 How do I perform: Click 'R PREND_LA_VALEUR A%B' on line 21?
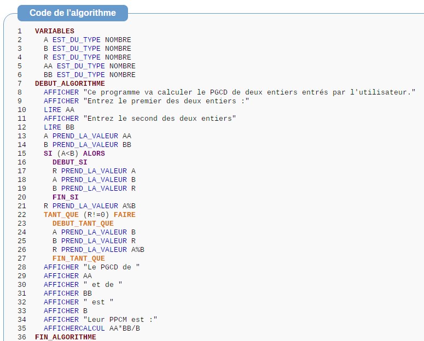click(x=90, y=206)
